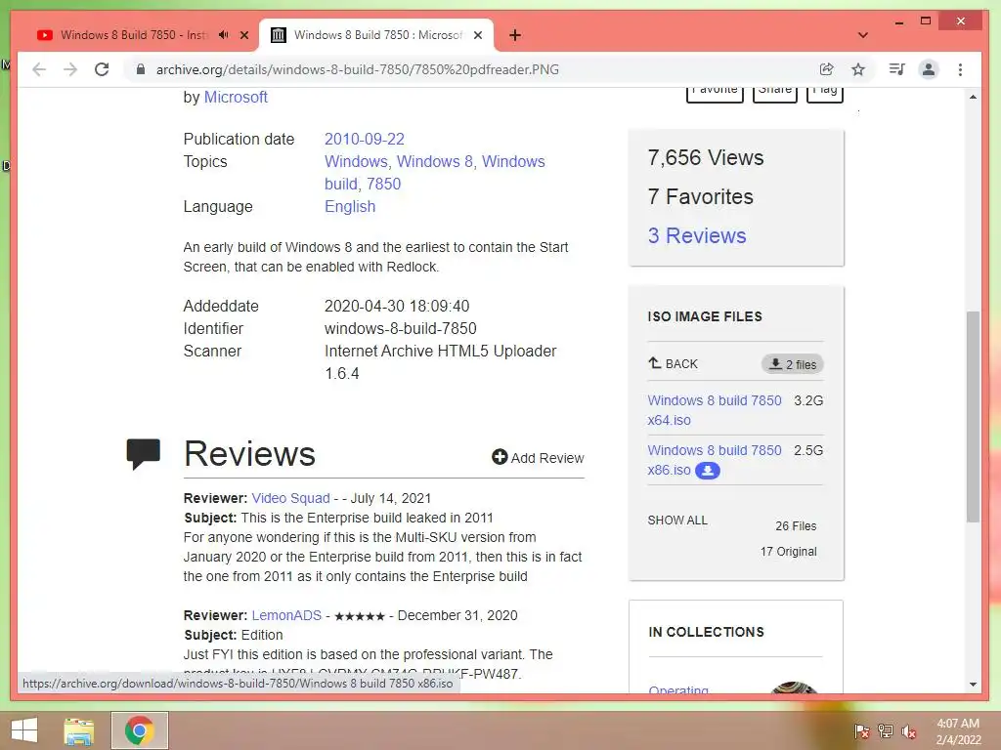The width and height of the screenshot is (1001, 750).
Task: Close the YouTube Windows 8 Build tab
Action: [243, 35]
